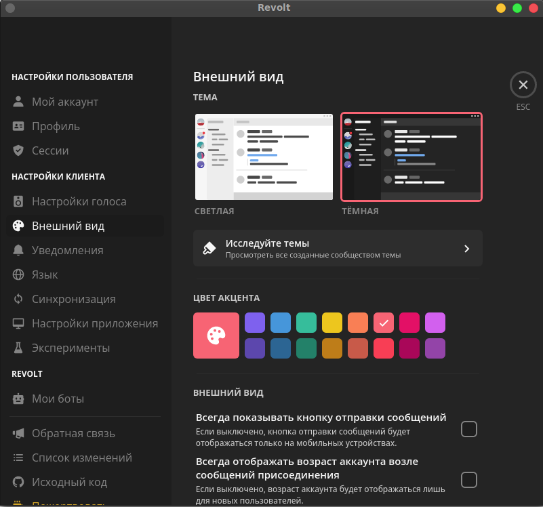Screen dimensions: 543x507
Task: Open Синхронизация with the sync arrows icon
Action: click(18, 299)
